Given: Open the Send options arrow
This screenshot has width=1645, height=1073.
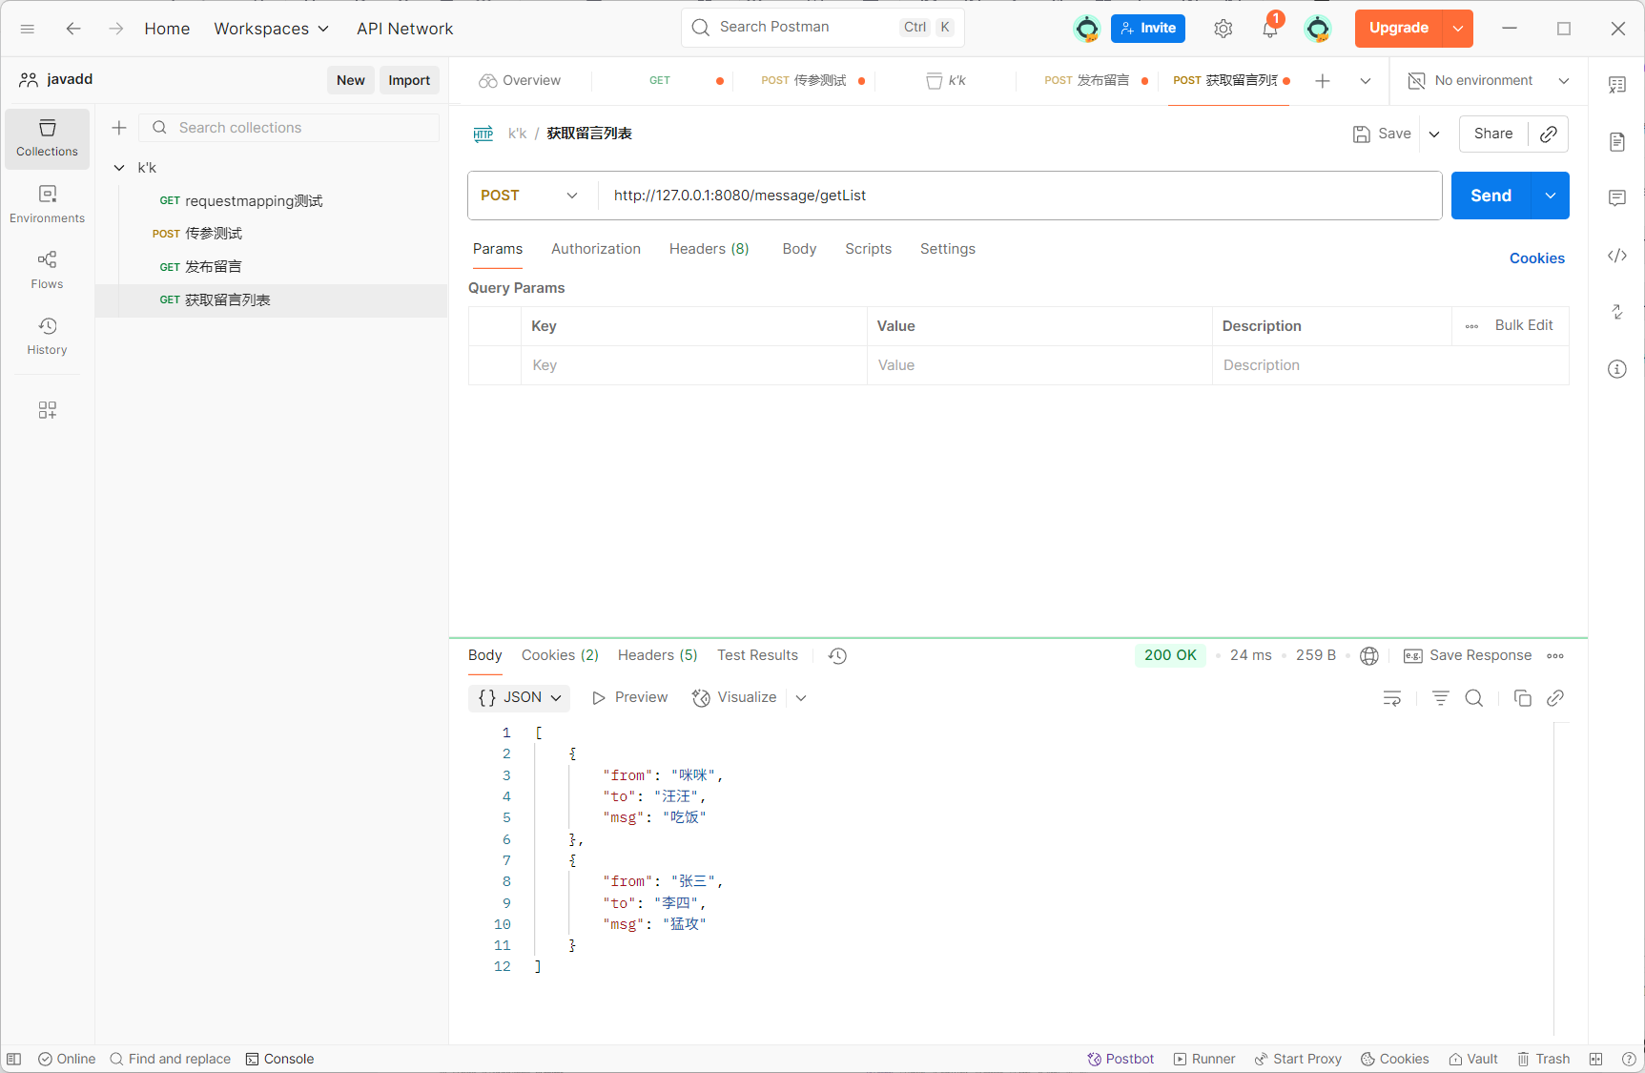Looking at the screenshot, I should pyautogui.click(x=1551, y=196).
